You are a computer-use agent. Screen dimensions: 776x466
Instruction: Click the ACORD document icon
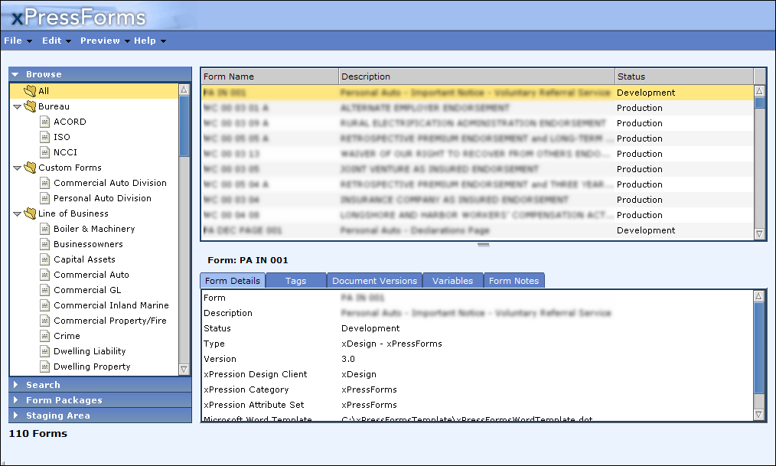tap(46, 122)
